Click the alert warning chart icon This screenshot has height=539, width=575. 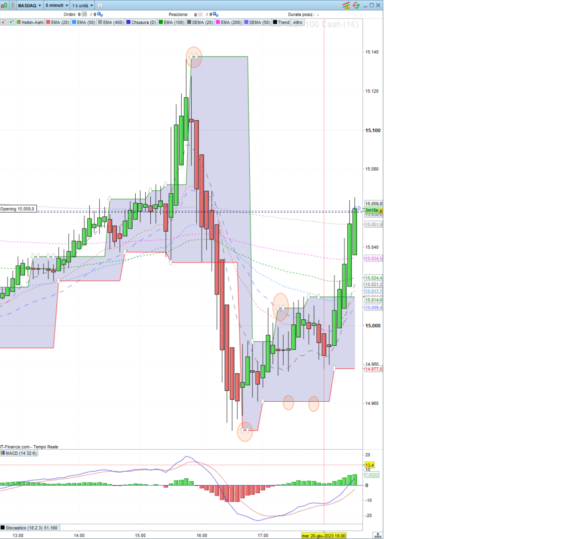[x=346, y=5]
